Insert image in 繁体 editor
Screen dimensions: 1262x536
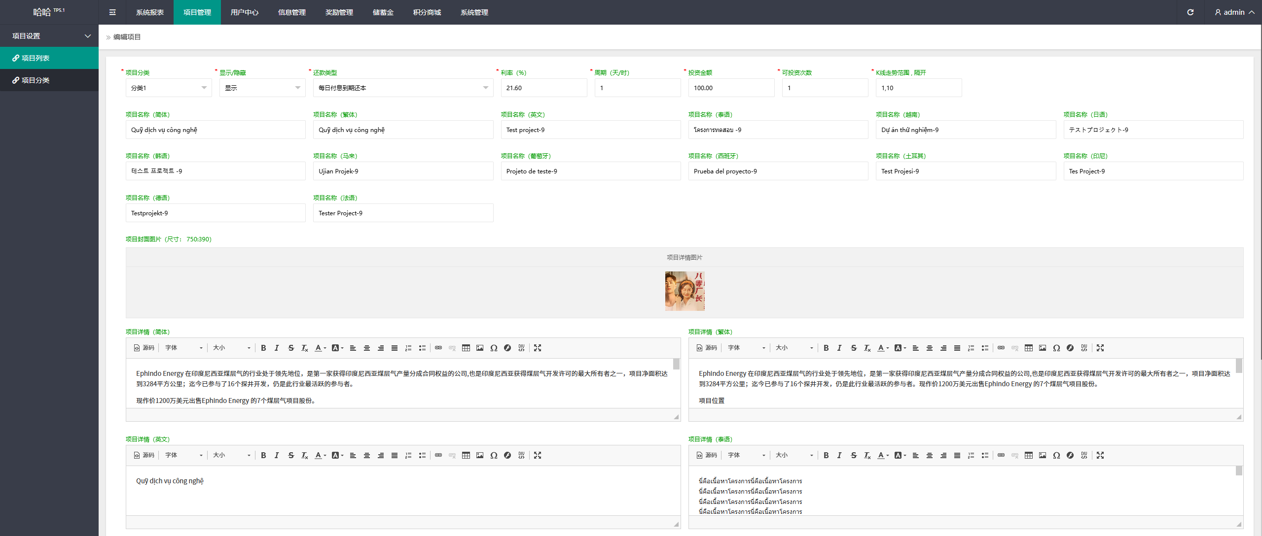point(1043,348)
